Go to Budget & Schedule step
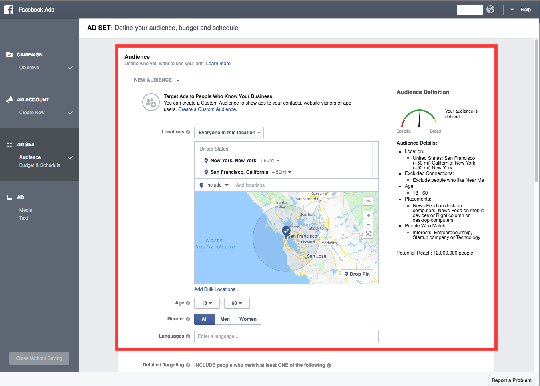540x386 pixels. tap(40, 165)
